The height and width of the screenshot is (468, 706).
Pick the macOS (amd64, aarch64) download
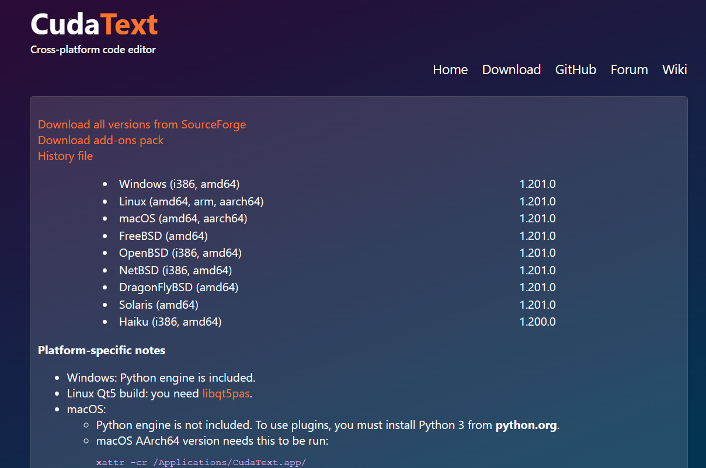pyautogui.click(x=183, y=218)
